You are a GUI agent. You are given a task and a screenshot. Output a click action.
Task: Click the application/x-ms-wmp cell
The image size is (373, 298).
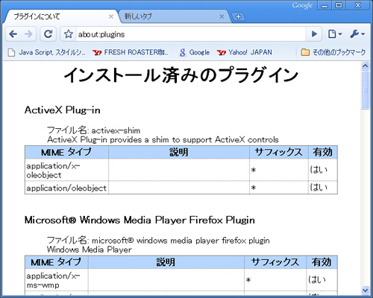(x=57, y=280)
